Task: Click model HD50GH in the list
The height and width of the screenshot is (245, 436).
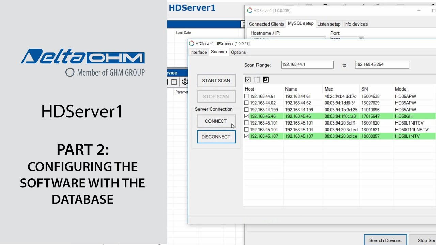Action: (x=404, y=116)
